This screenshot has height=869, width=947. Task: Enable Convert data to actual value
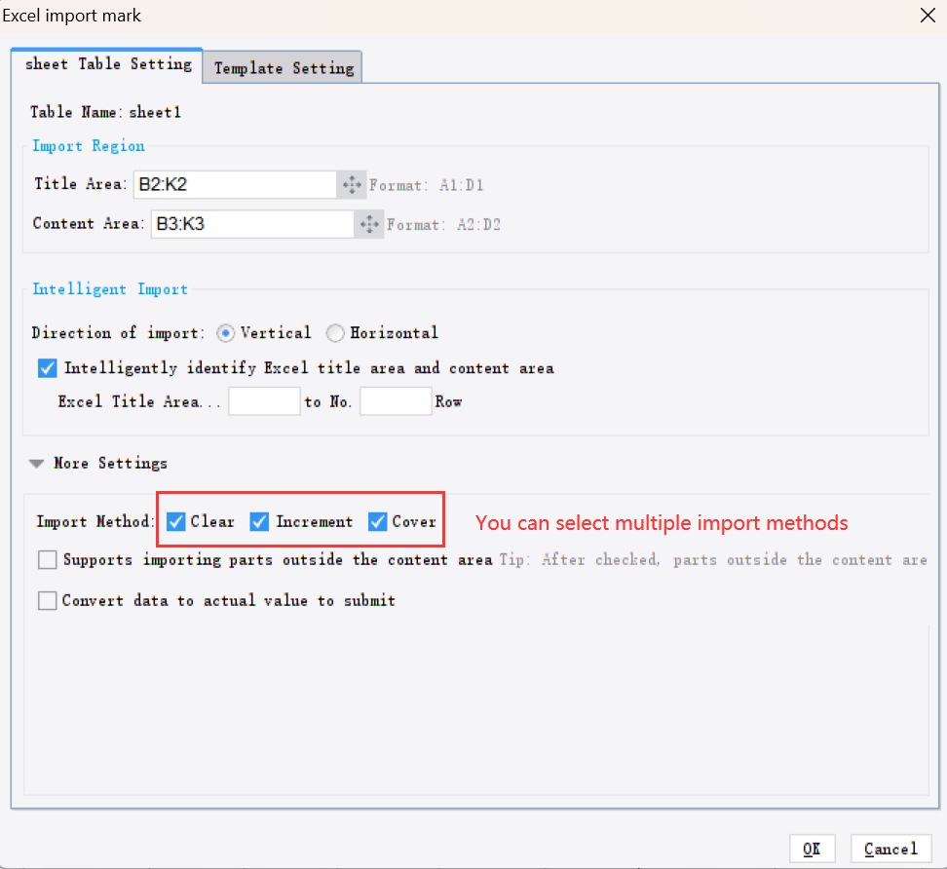click(x=47, y=600)
